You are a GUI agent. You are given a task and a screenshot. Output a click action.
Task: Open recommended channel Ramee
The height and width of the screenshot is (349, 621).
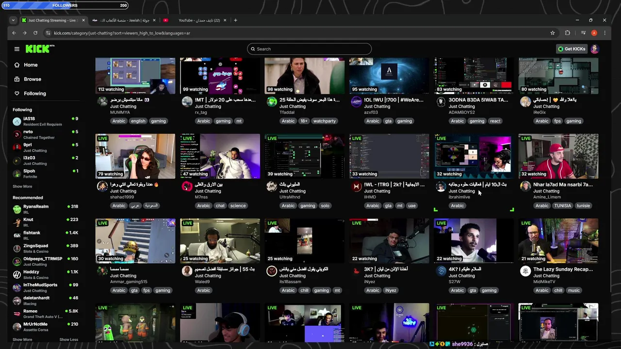coord(45,314)
